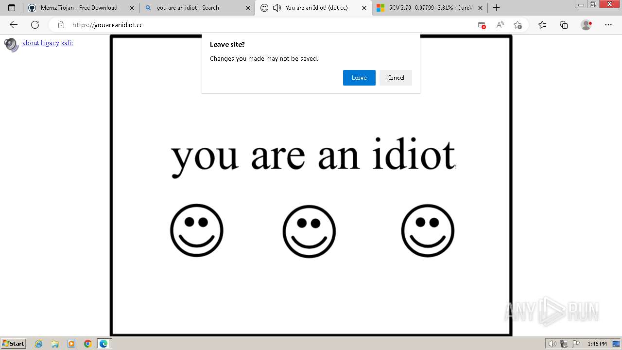Close the 'You are an Idiot! (dot cc)' tab
The image size is (622, 350).
tap(364, 8)
